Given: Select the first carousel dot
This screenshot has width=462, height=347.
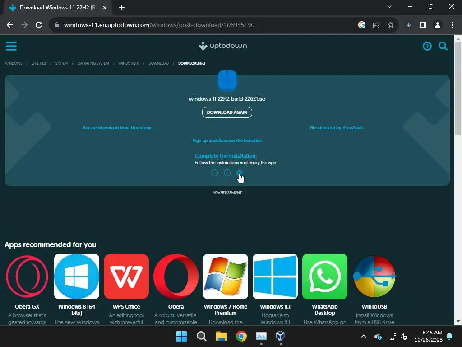Looking at the screenshot, I should point(214,173).
